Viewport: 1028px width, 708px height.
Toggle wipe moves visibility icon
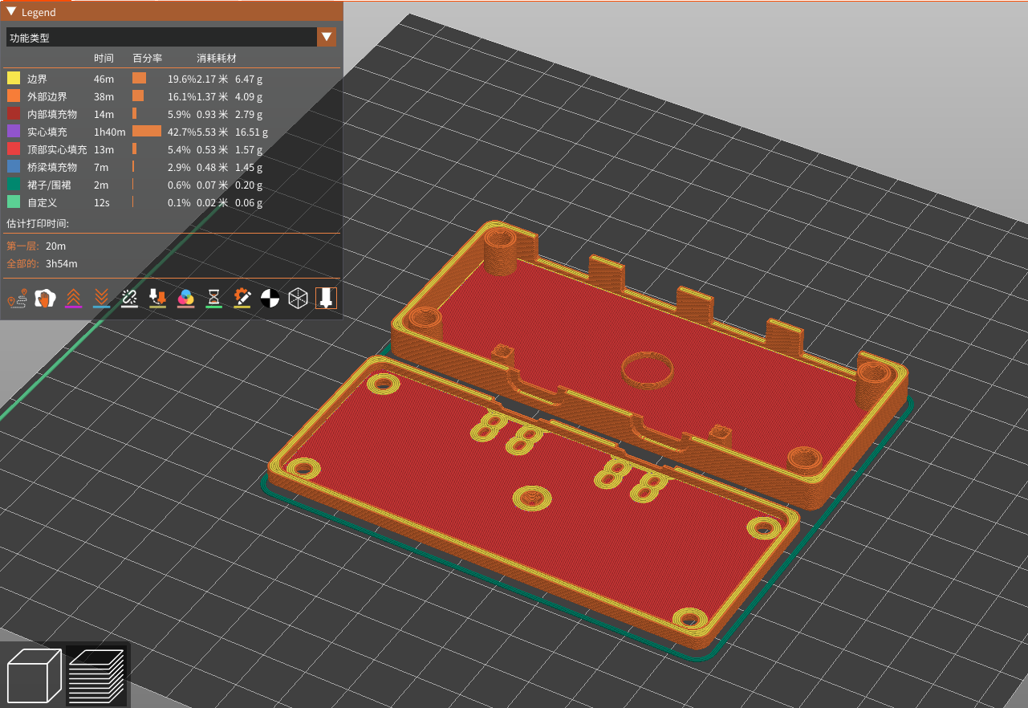(x=45, y=299)
